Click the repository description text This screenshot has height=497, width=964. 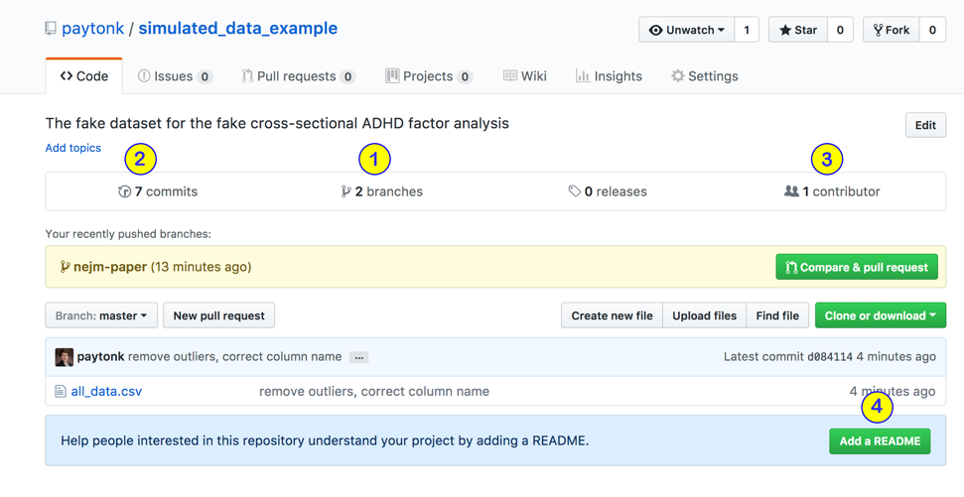pyautogui.click(x=277, y=123)
